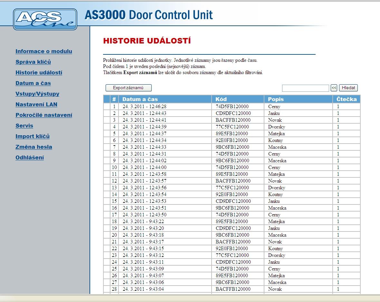Select timestamp 24. 3.2011 - 9:43:18
The height and width of the screenshot is (302, 380).
pos(143,235)
